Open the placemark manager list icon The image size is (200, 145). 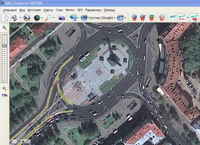point(162,18)
